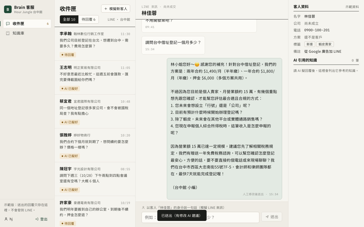Viewport: 364px width, 227px height.
Task: Open the conversation from 李承翰
Action: [x=95, y=44]
